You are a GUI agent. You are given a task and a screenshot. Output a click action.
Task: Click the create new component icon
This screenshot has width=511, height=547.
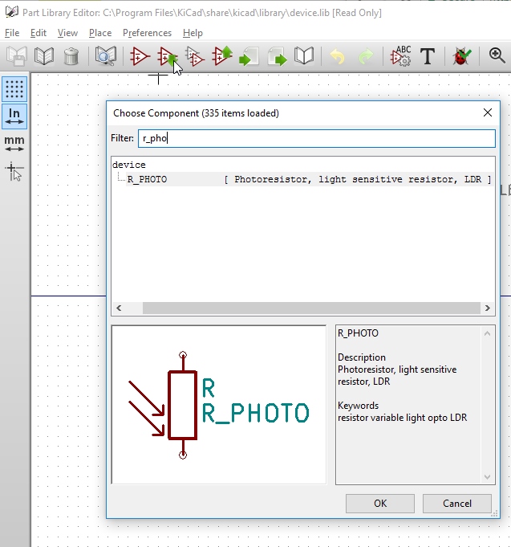[x=140, y=56]
